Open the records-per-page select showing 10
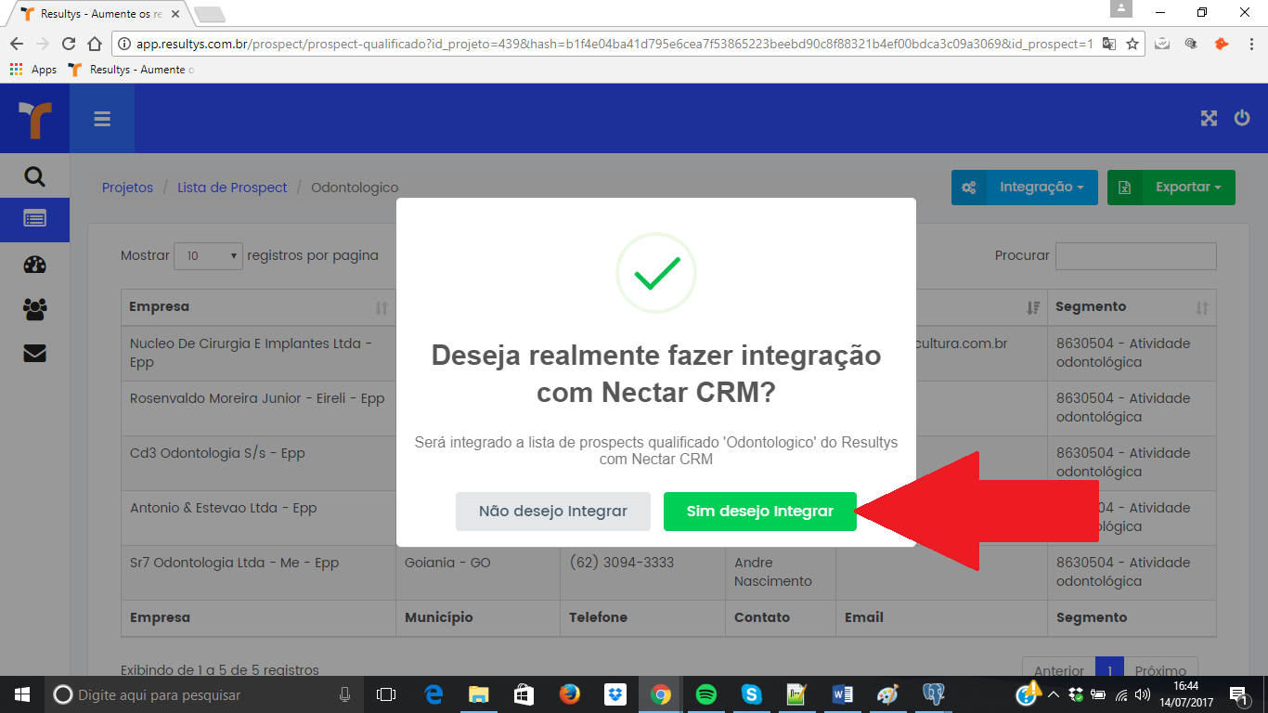Image resolution: width=1268 pixels, height=713 pixels. pyautogui.click(x=208, y=256)
